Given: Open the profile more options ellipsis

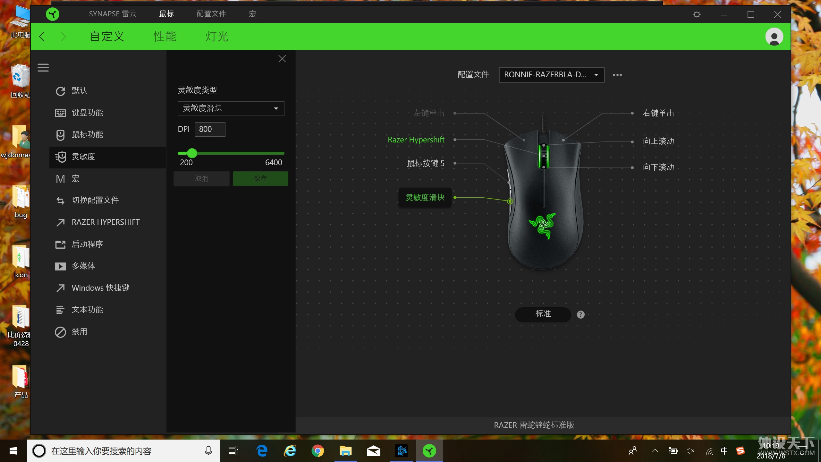Looking at the screenshot, I should pyautogui.click(x=617, y=75).
